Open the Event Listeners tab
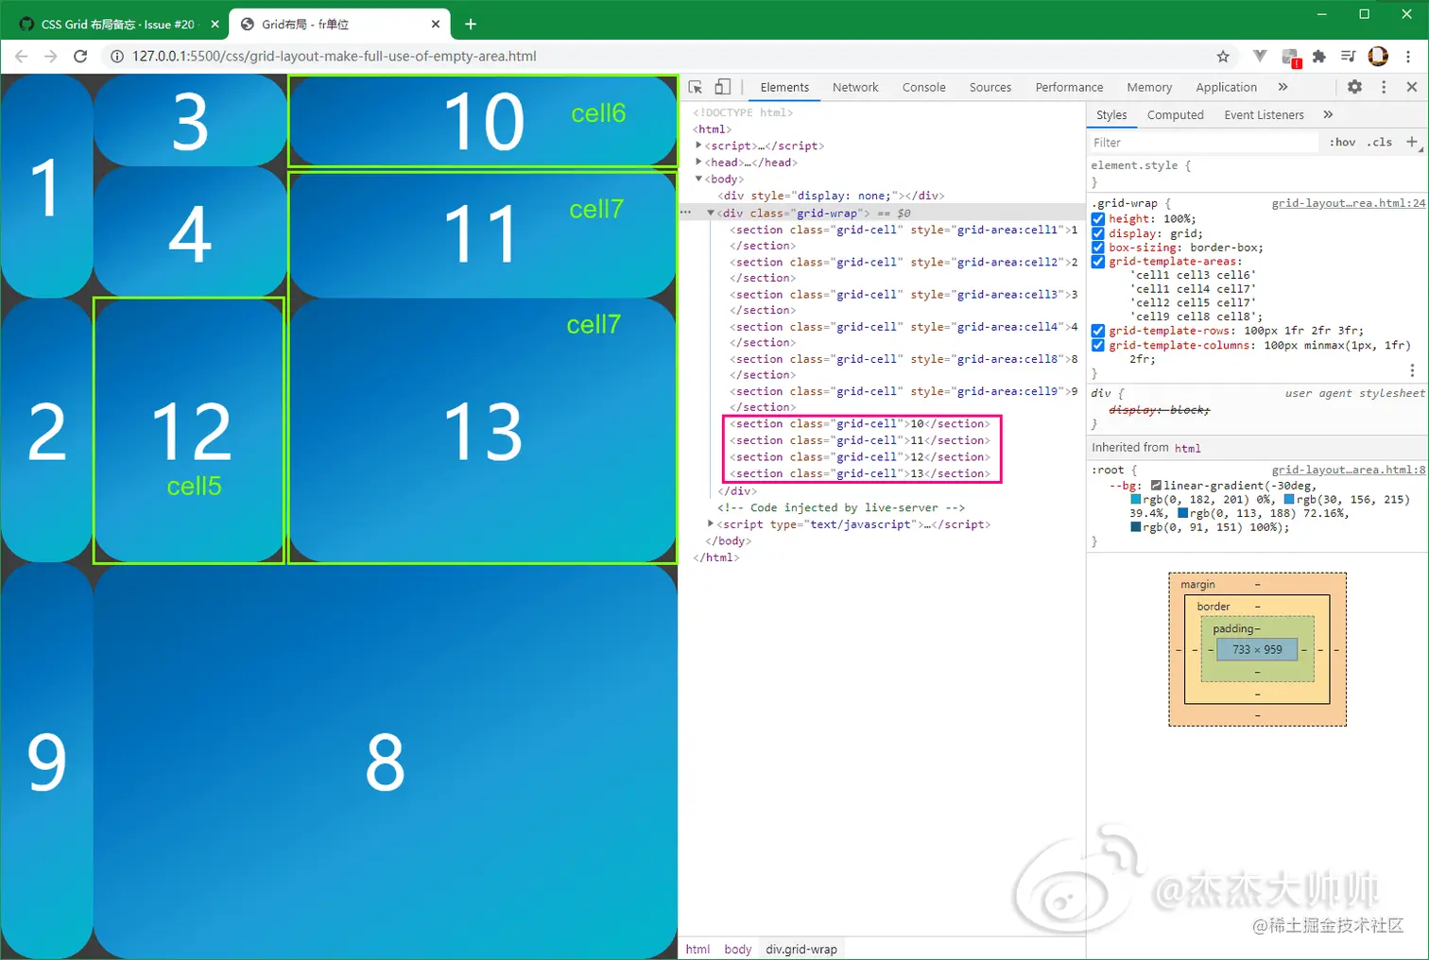 pyautogui.click(x=1264, y=114)
